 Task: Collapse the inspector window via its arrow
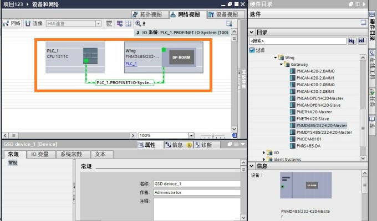tap(243, 144)
